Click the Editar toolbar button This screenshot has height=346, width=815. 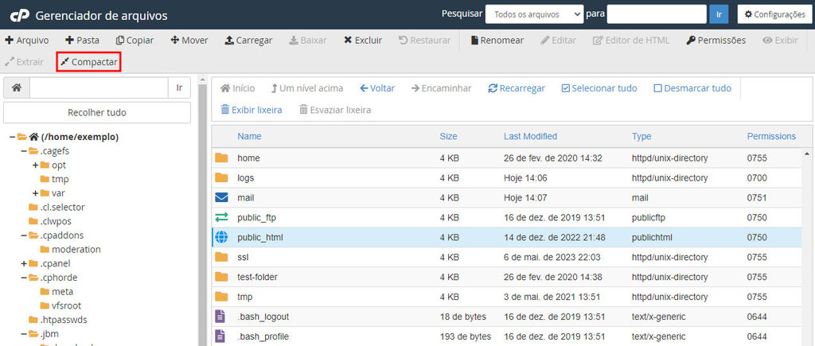pyautogui.click(x=558, y=40)
